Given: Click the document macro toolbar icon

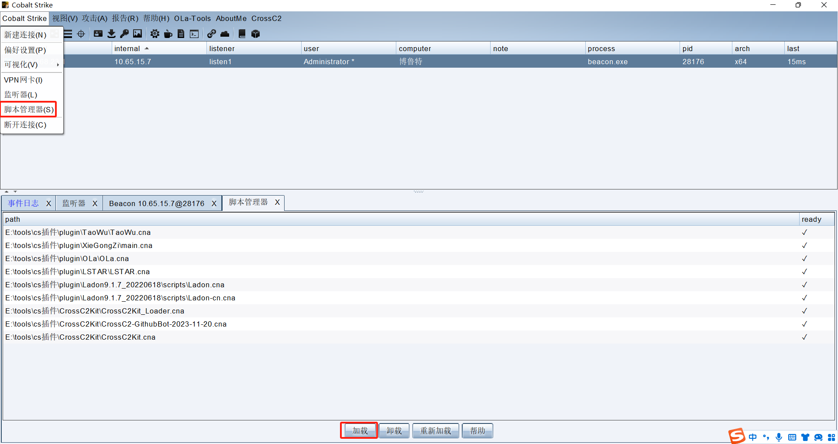Looking at the screenshot, I should [181, 34].
